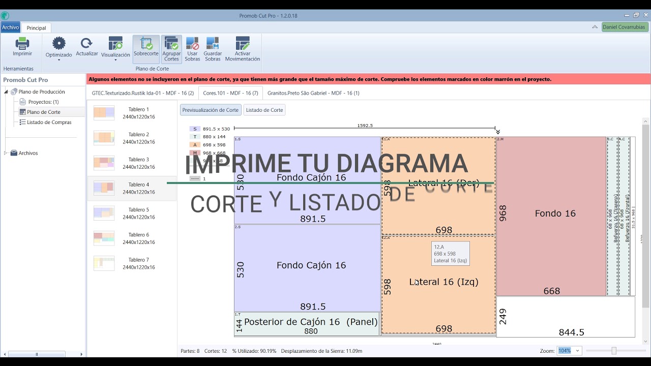Click the A 698 x 598 legend swatch
Viewport: 651px width, 366px height.
pos(195,145)
